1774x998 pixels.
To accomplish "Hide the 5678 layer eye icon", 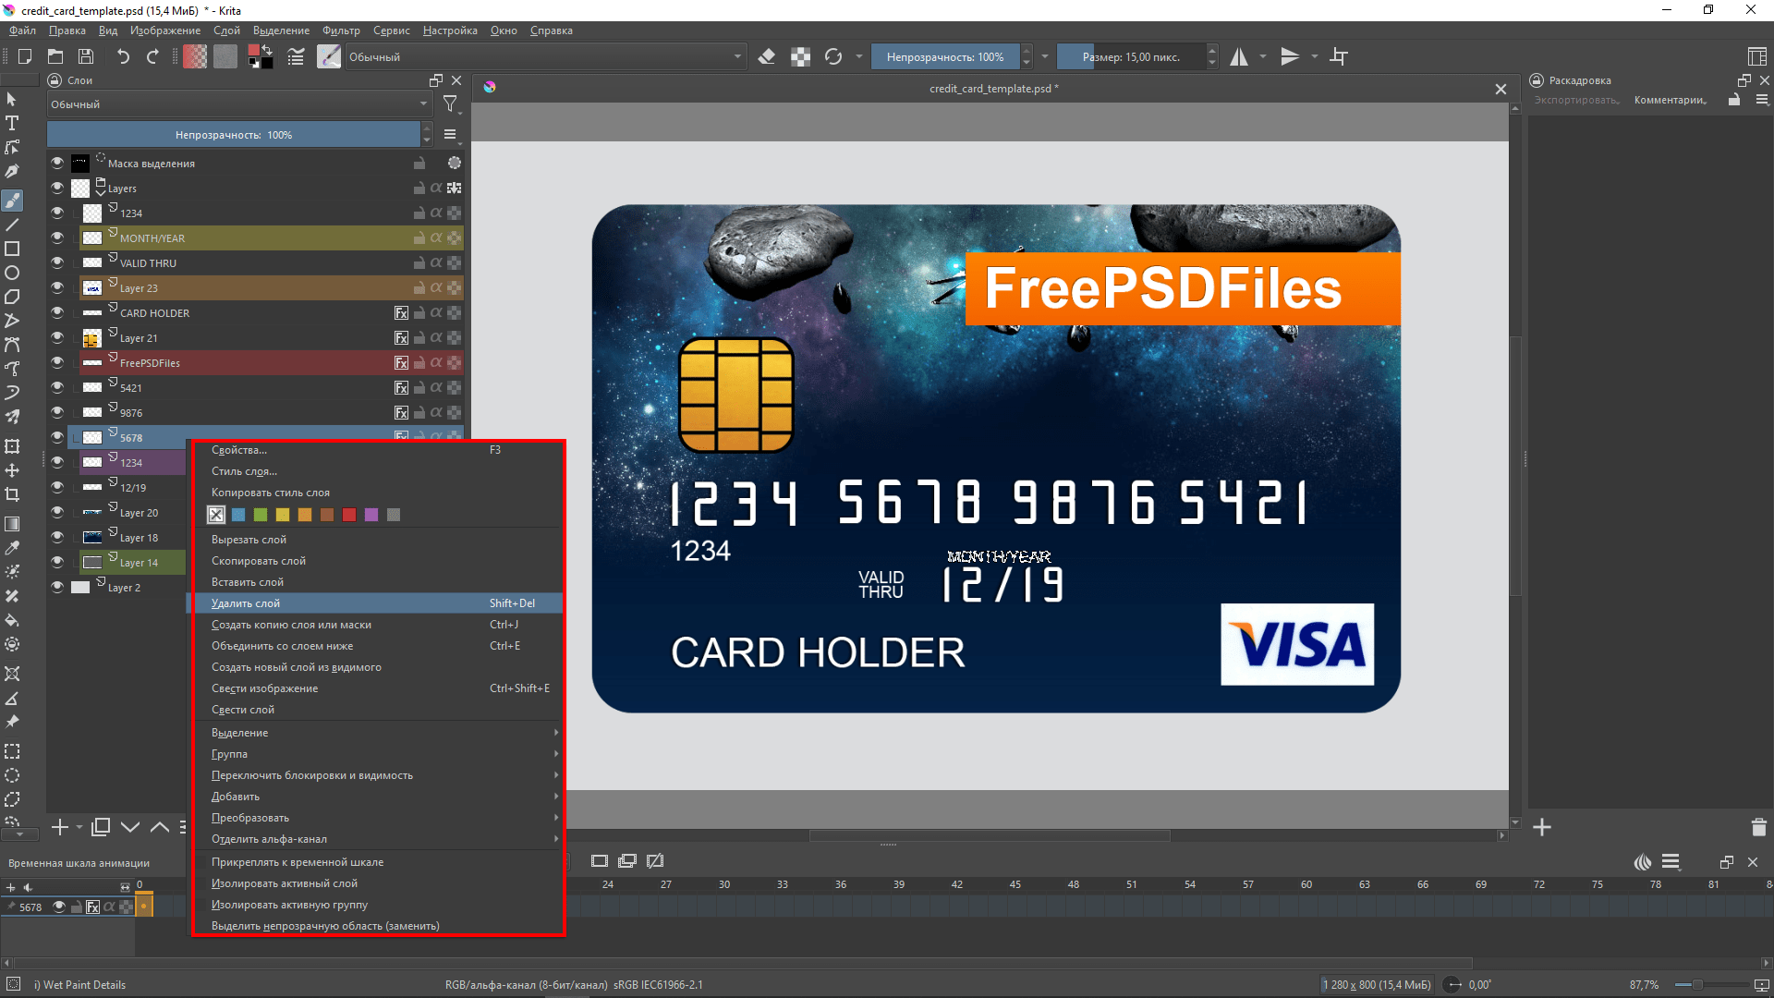I will 55,436.
